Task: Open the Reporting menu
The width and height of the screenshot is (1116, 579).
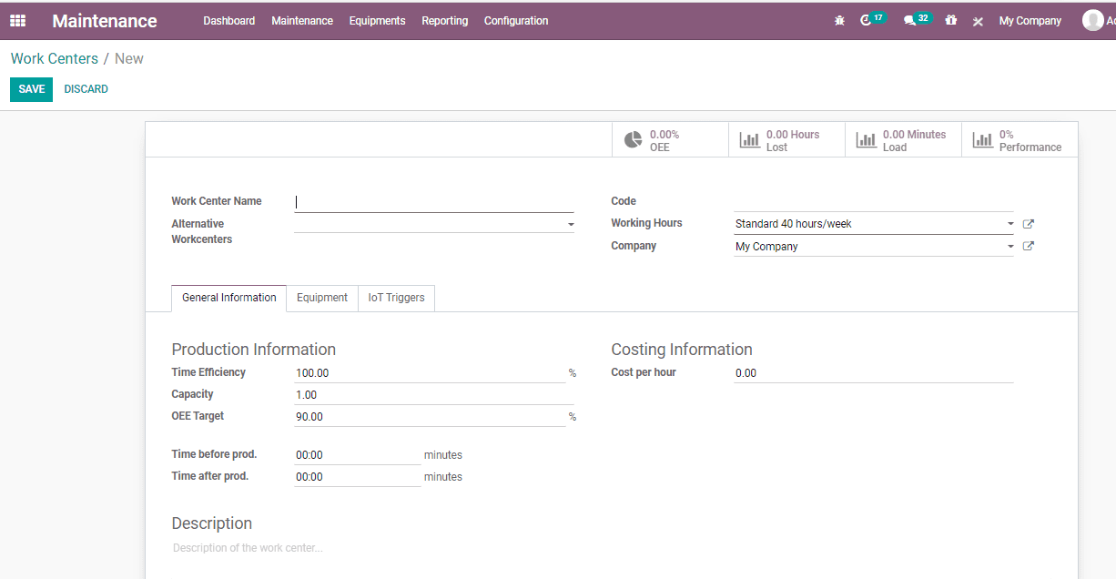Action: (x=444, y=20)
